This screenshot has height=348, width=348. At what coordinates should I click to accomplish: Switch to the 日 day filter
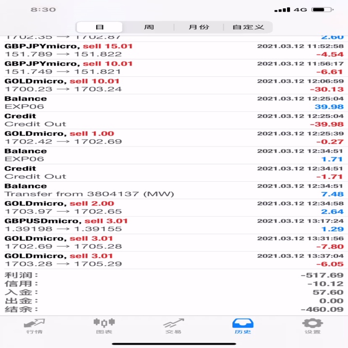point(100,27)
